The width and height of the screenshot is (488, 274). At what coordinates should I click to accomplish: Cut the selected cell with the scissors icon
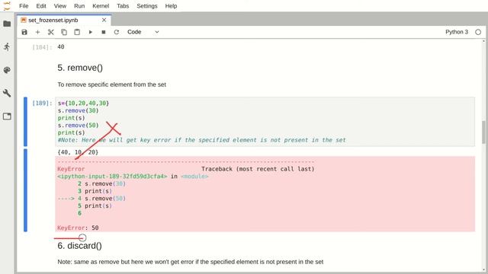pos(51,32)
